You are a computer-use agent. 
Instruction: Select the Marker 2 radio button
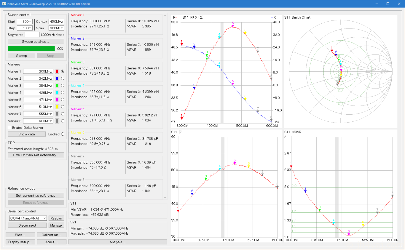(63, 78)
